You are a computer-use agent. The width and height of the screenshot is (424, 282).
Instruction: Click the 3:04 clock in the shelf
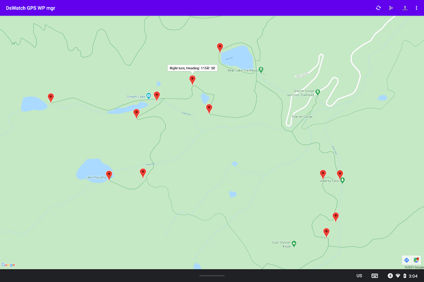click(x=413, y=276)
